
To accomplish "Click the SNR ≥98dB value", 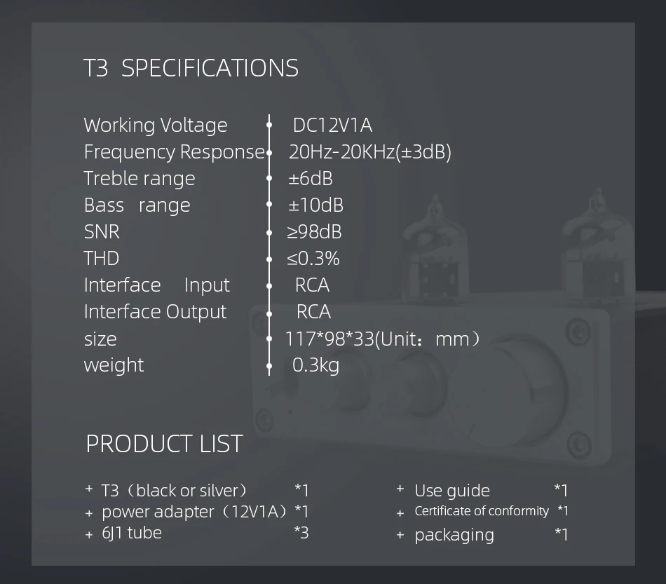I will [314, 232].
